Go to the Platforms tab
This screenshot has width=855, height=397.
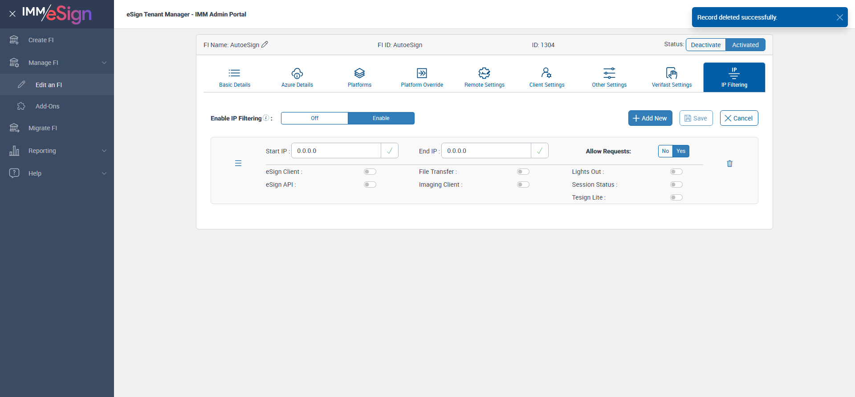click(359, 77)
